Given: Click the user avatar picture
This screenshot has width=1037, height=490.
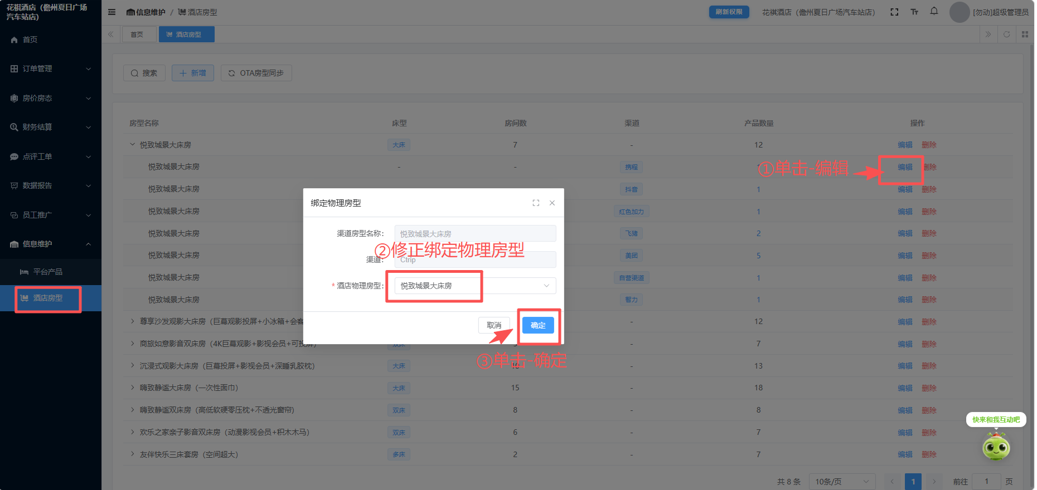Looking at the screenshot, I should coord(960,12).
